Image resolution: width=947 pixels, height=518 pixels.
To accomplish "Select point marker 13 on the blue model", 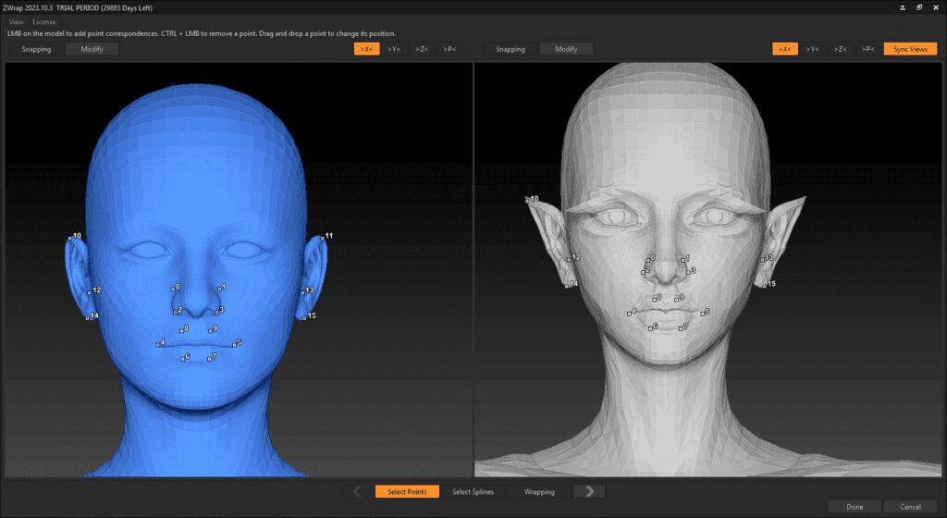I will coord(302,291).
